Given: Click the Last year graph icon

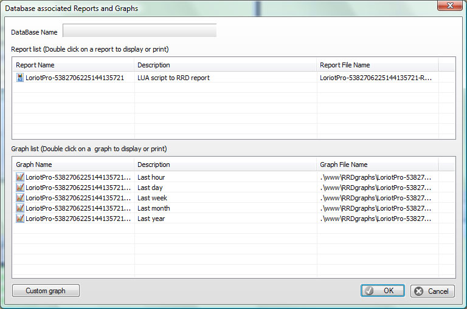Looking at the screenshot, I should click(x=20, y=219).
